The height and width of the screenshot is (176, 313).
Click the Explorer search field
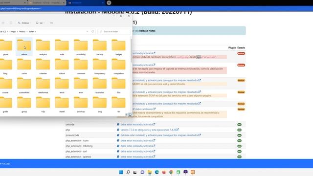tap(114, 31)
